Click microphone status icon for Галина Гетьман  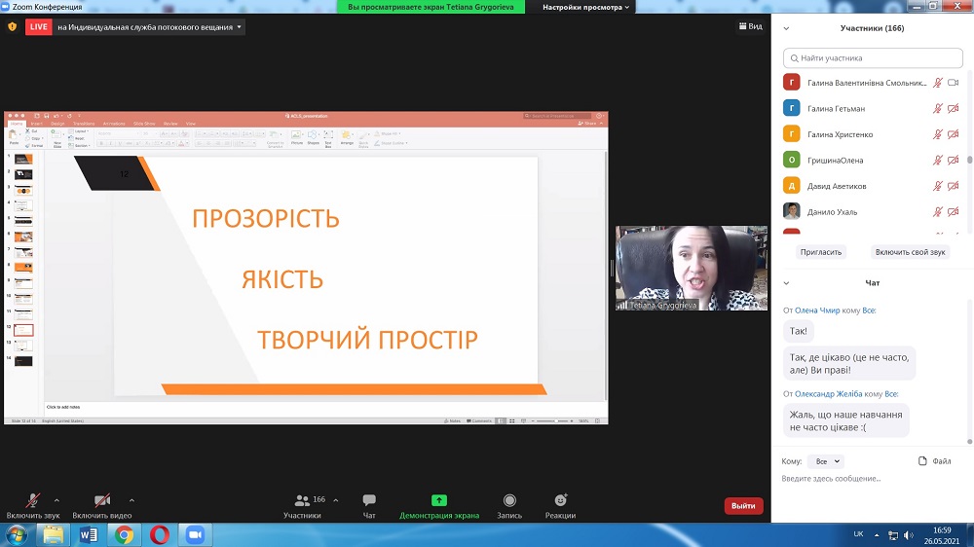[x=937, y=109]
